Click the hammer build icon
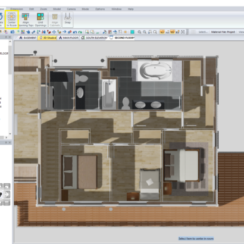This screenshot has width=244, height=244. (105, 32)
